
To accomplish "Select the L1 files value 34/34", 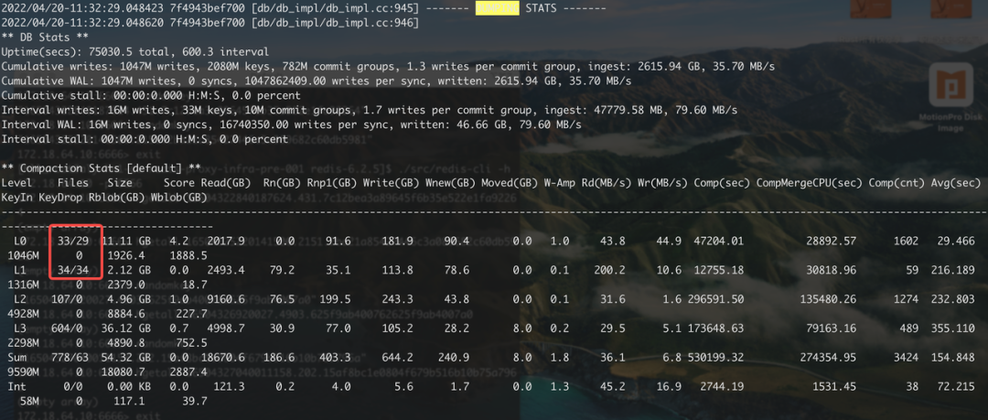I will tap(73, 270).
